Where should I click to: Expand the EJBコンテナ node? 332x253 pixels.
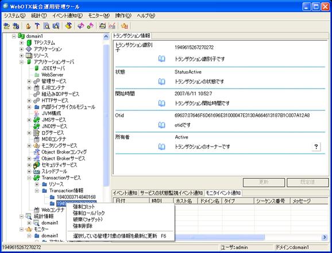click(29, 88)
